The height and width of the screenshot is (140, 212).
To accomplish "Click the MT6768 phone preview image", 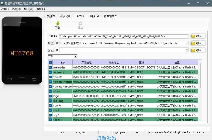I will [x=22, y=51].
